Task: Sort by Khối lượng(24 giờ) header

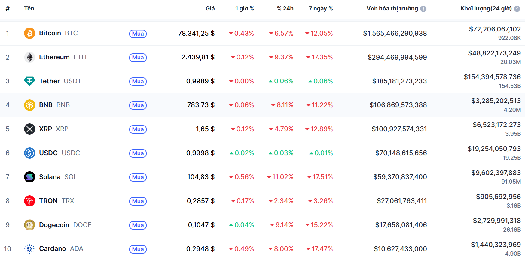Action: pos(486,9)
